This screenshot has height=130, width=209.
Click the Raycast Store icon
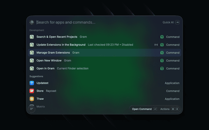(32, 91)
